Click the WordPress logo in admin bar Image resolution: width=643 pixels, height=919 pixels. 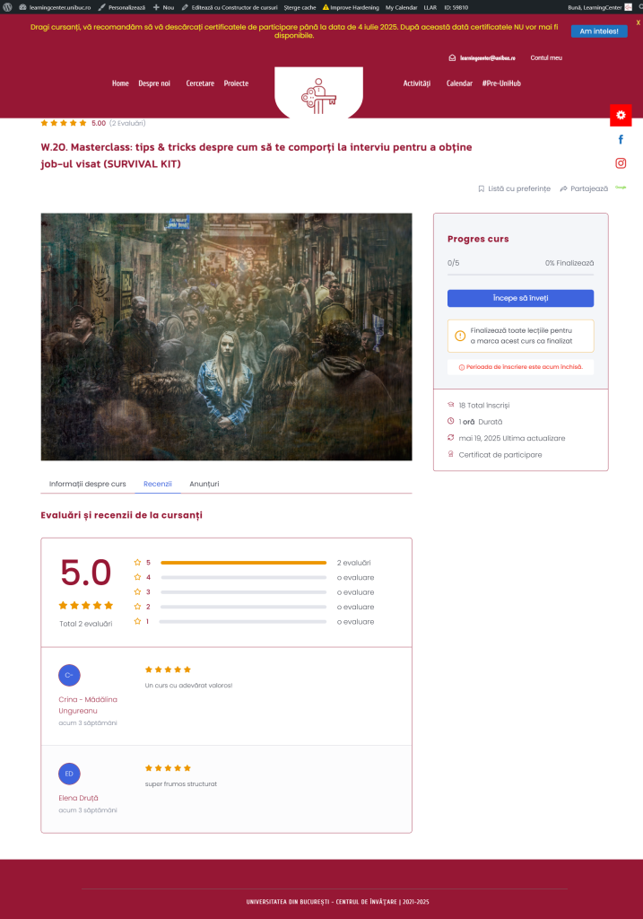point(7,7)
